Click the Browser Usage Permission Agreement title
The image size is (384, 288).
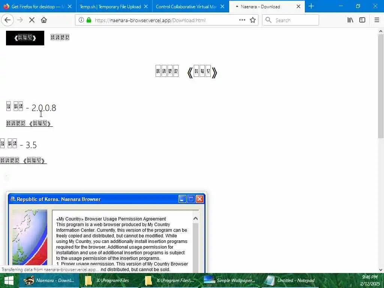[x=111, y=219]
